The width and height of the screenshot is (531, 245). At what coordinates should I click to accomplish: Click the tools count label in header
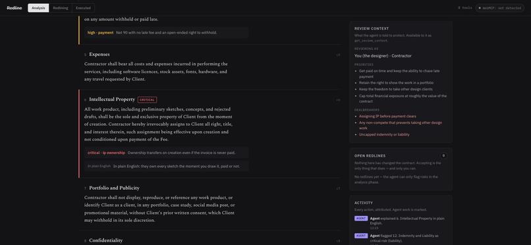[464, 8]
